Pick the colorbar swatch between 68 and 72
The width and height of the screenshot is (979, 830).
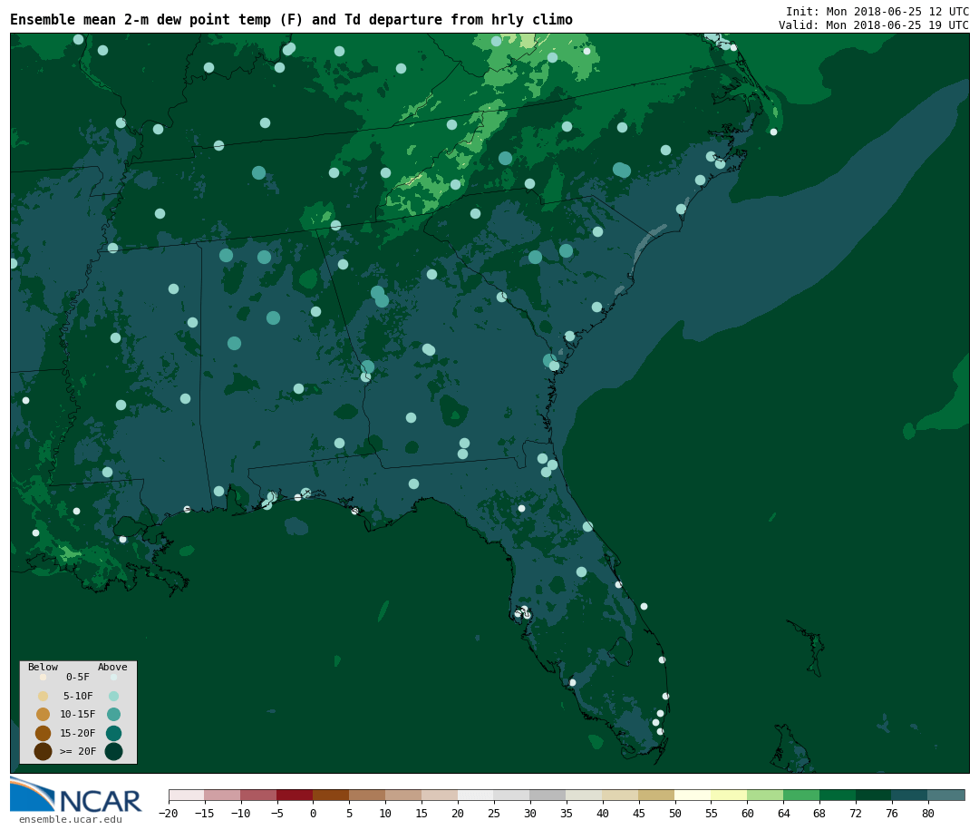838,795
